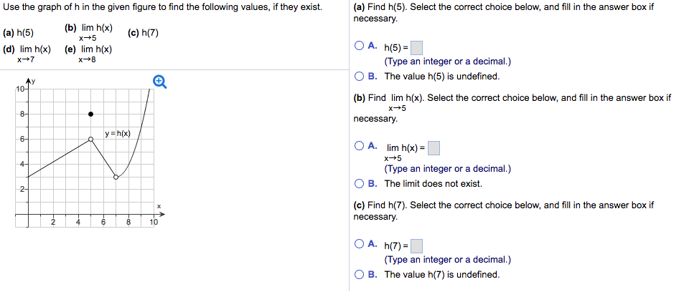Screen dimensions: 684x297
Task: Click the h(7) answer input box
Action: pos(416,245)
